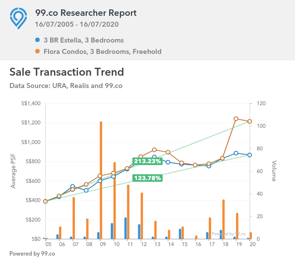Click the orange volume bar for 2018

point(224,219)
